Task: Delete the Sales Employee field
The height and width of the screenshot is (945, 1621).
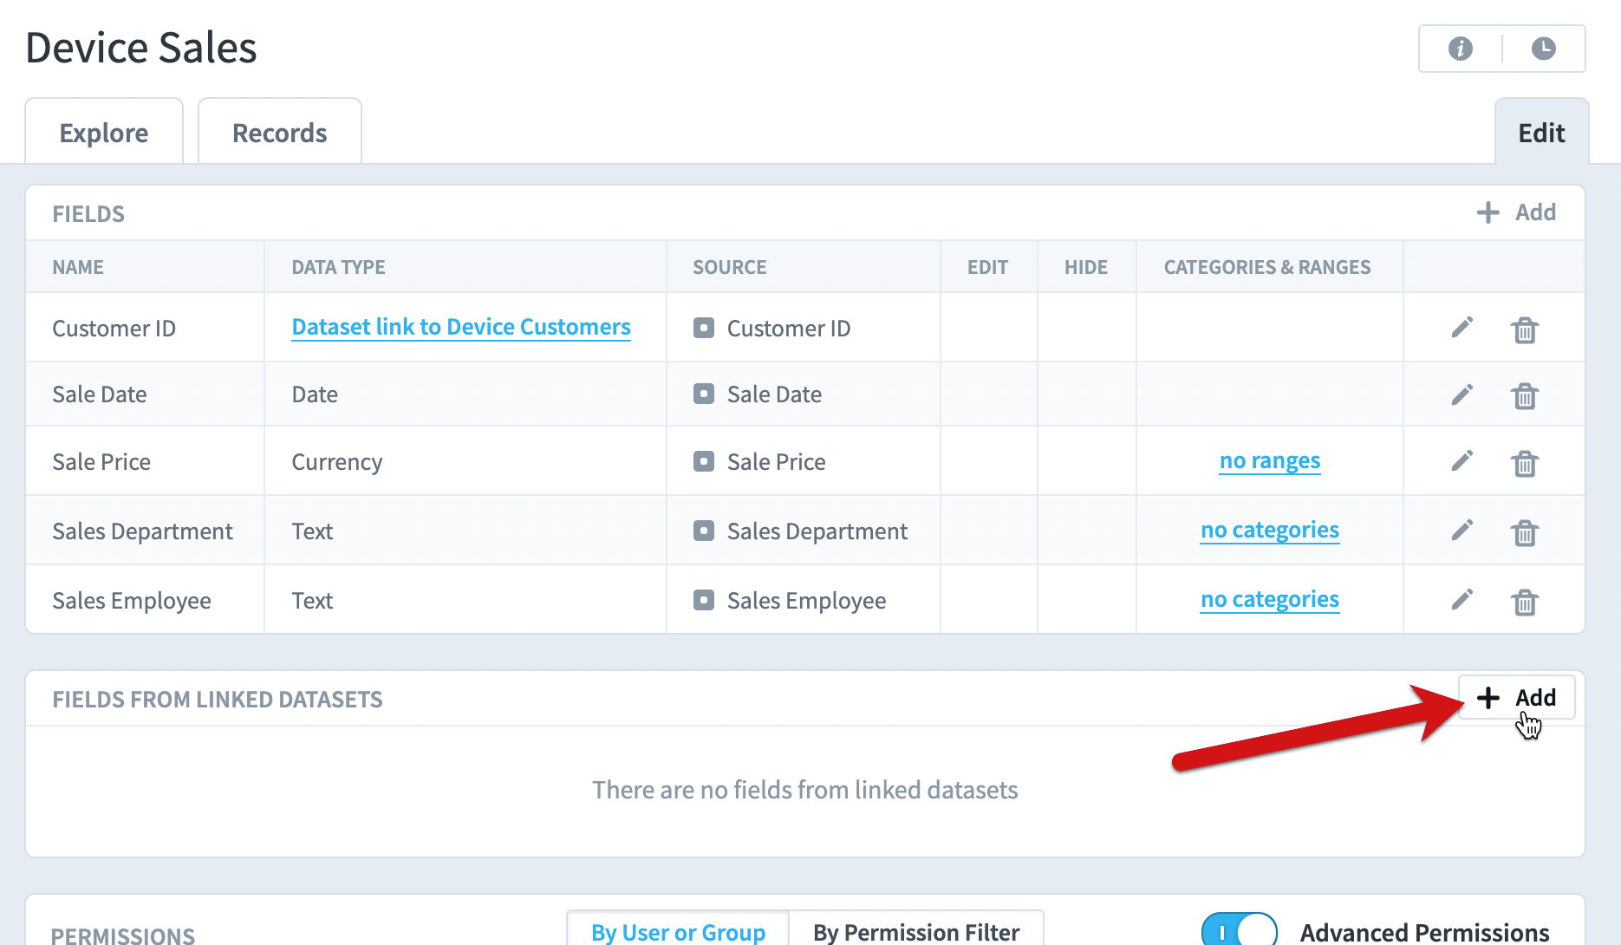Action: tap(1525, 603)
